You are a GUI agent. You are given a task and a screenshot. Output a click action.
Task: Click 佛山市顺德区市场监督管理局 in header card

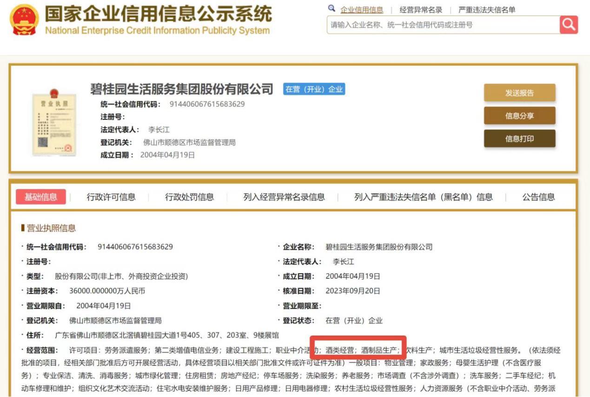tap(189, 142)
